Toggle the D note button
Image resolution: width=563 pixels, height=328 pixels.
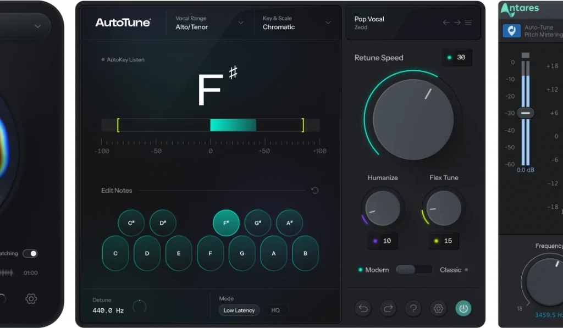(x=147, y=253)
